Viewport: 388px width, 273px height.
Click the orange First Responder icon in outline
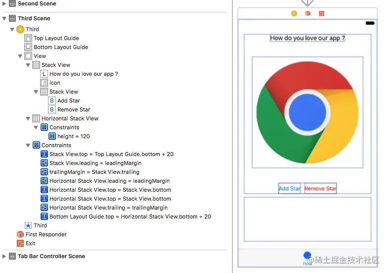[20, 234]
